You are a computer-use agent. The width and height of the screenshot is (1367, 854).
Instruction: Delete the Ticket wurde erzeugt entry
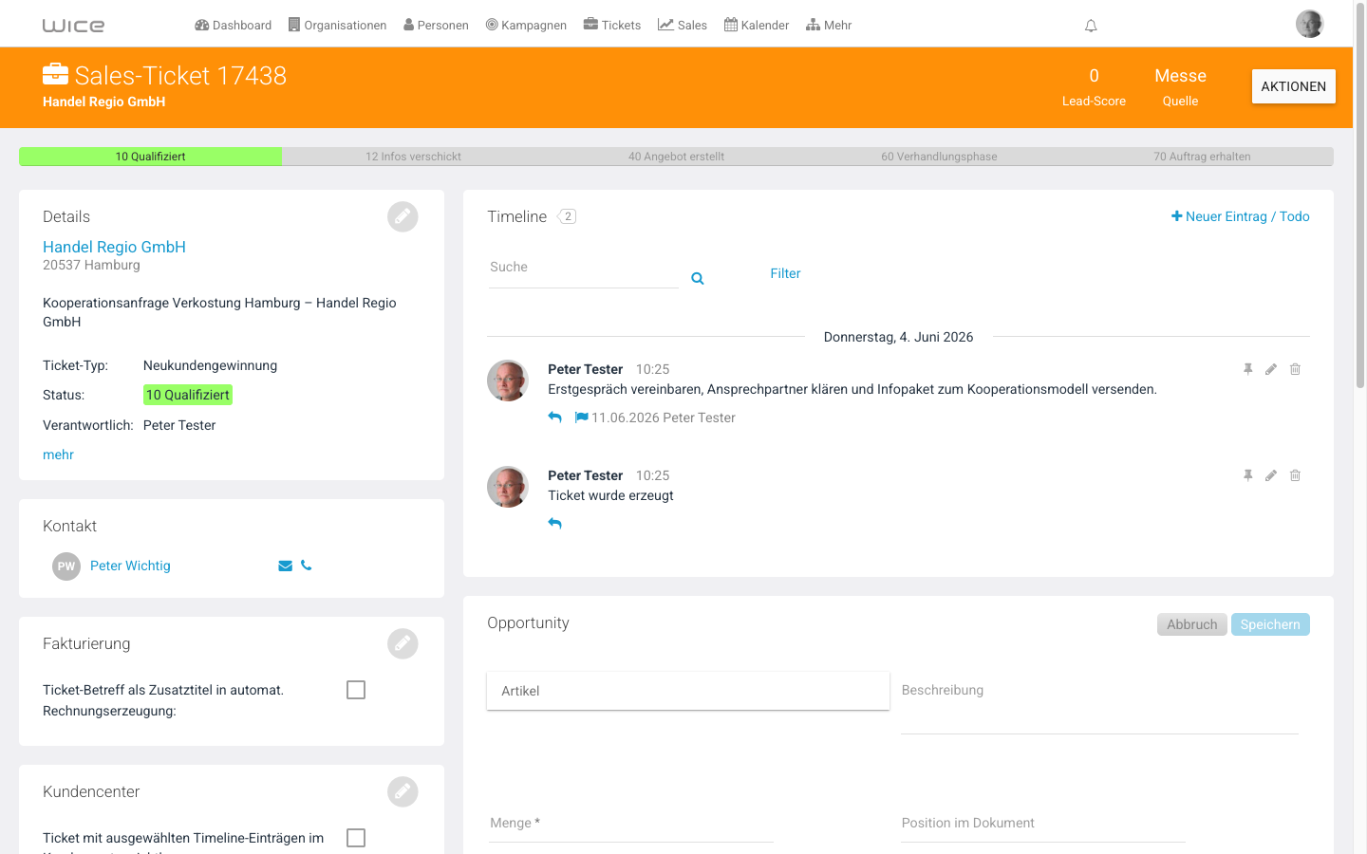[1295, 475]
